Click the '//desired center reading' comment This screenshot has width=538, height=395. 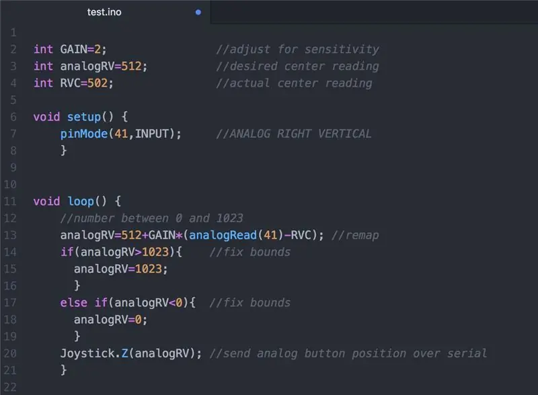click(x=297, y=67)
